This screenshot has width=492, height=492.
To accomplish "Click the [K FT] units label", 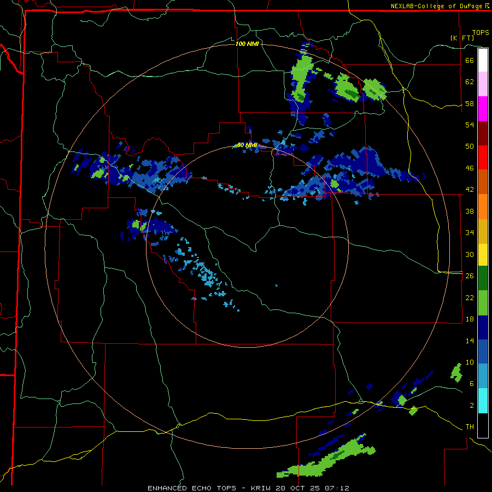I will (462, 38).
